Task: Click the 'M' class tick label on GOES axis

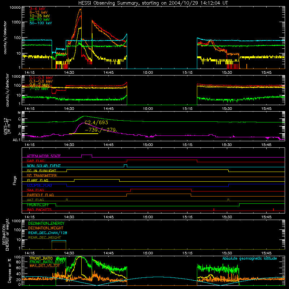Action: [19, 113]
